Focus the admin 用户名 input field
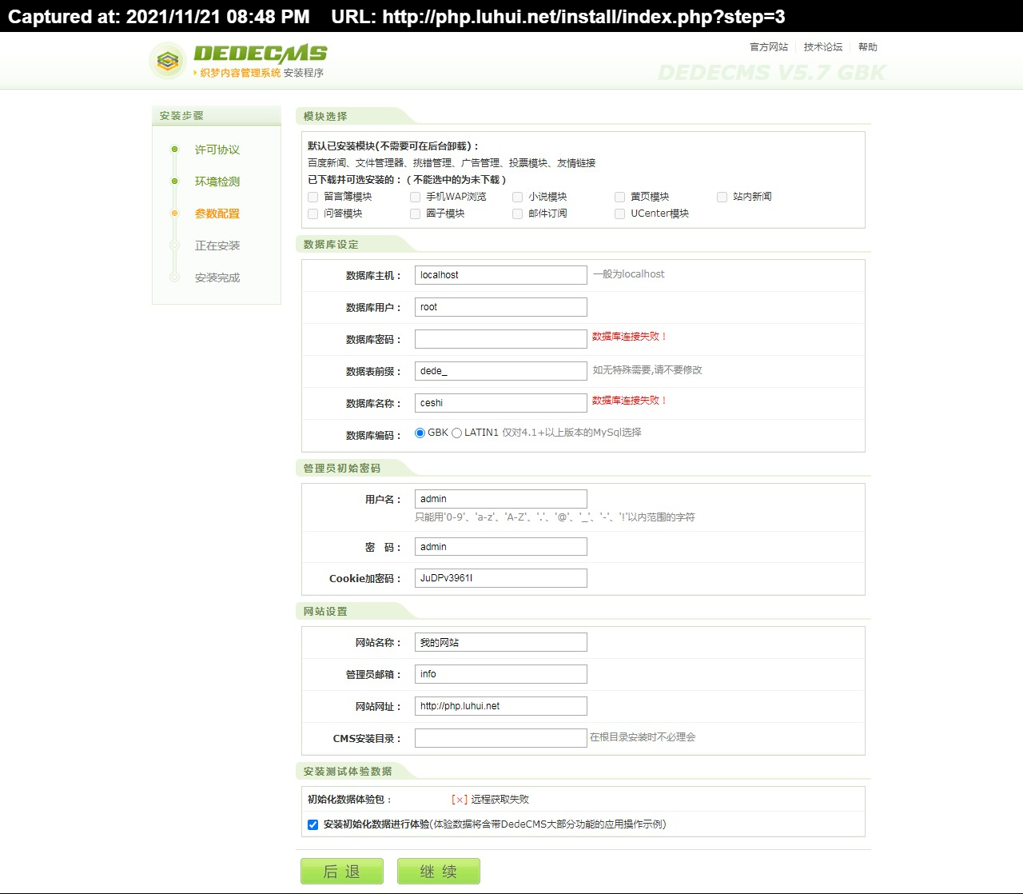The image size is (1023, 894). click(x=501, y=499)
